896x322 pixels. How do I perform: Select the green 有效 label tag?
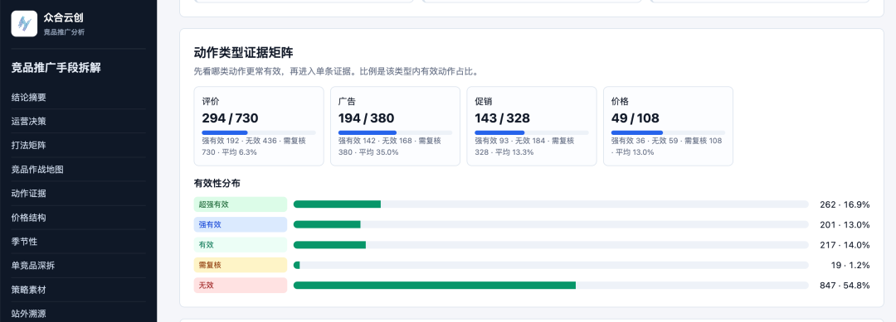(240, 245)
